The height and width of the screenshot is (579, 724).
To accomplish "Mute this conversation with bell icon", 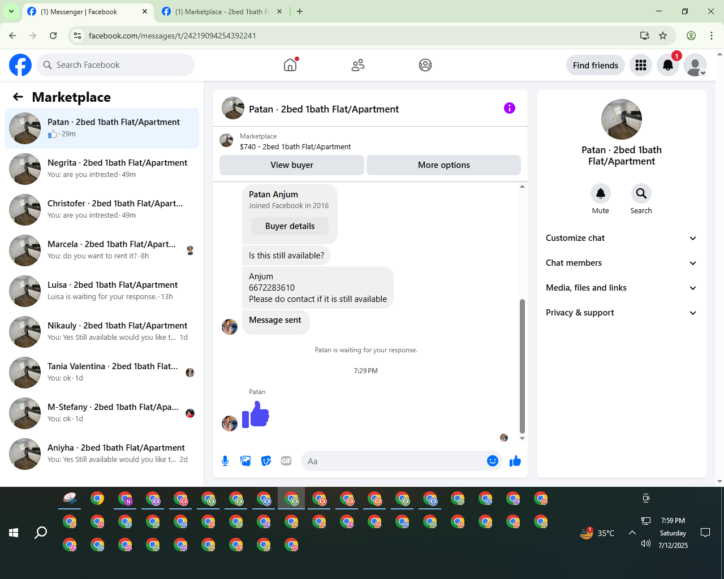I will 601,193.
